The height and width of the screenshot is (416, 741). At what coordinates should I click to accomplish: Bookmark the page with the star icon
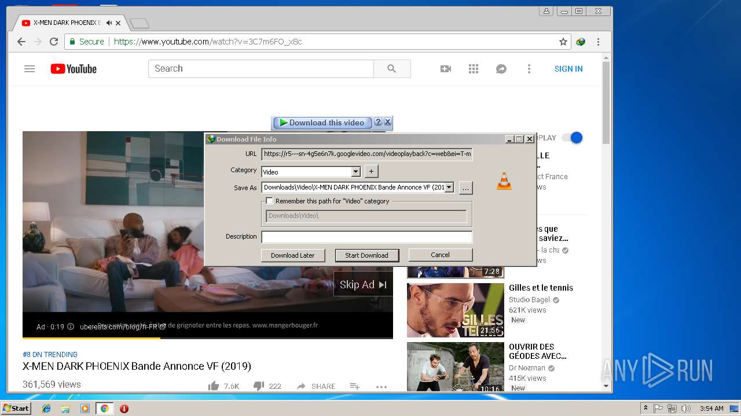click(563, 42)
